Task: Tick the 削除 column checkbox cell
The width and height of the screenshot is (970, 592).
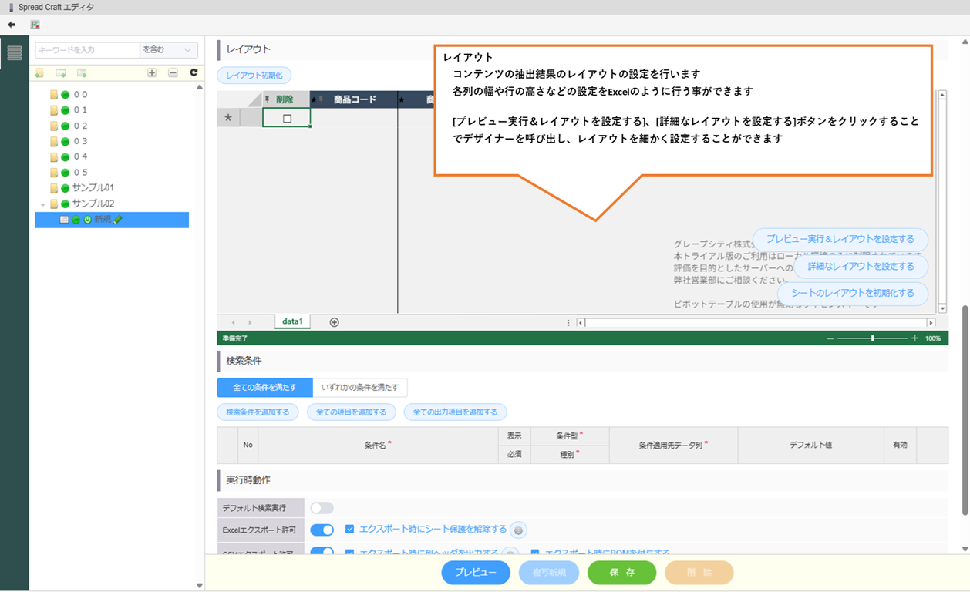Action: coord(287,118)
